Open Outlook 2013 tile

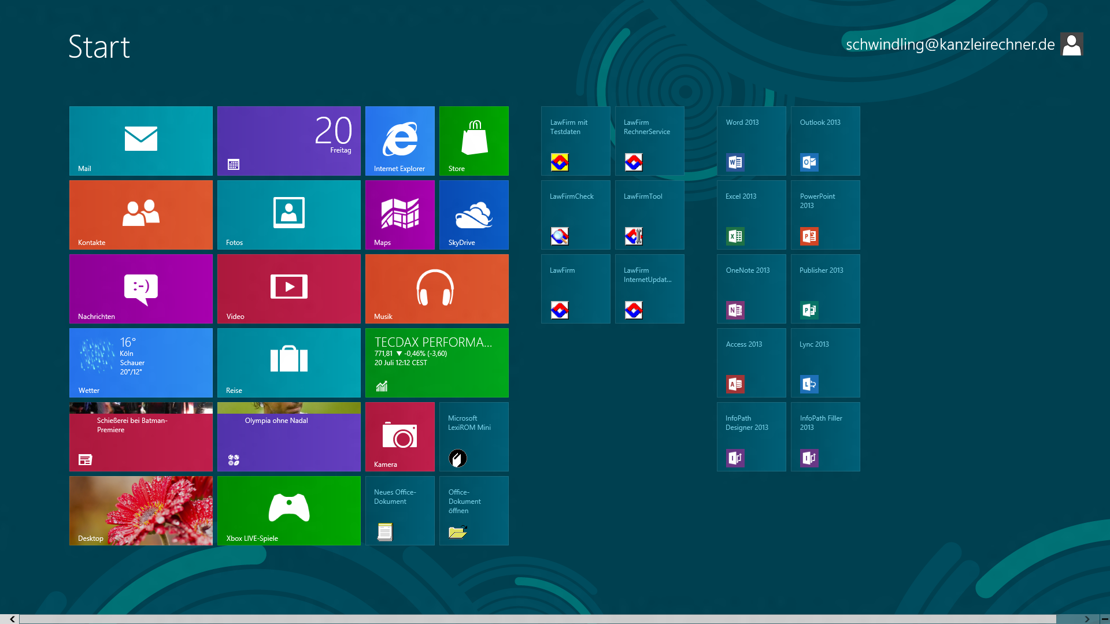pos(825,141)
